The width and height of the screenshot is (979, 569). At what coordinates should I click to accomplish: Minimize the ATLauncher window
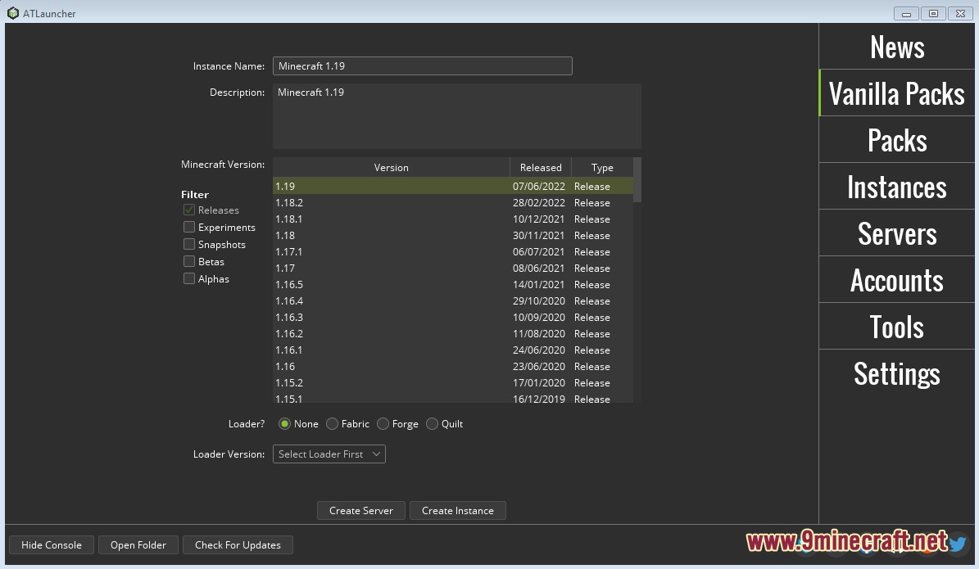pyautogui.click(x=906, y=14)
